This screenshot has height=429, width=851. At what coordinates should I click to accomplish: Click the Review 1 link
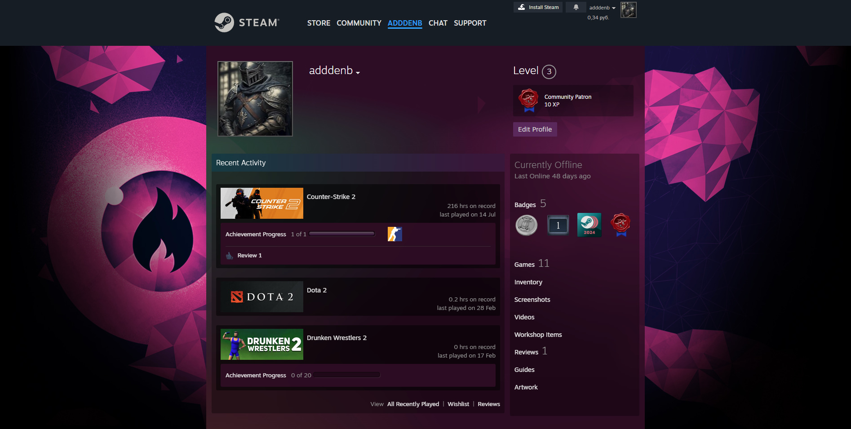pyautogui.click(x=249, y=256)
